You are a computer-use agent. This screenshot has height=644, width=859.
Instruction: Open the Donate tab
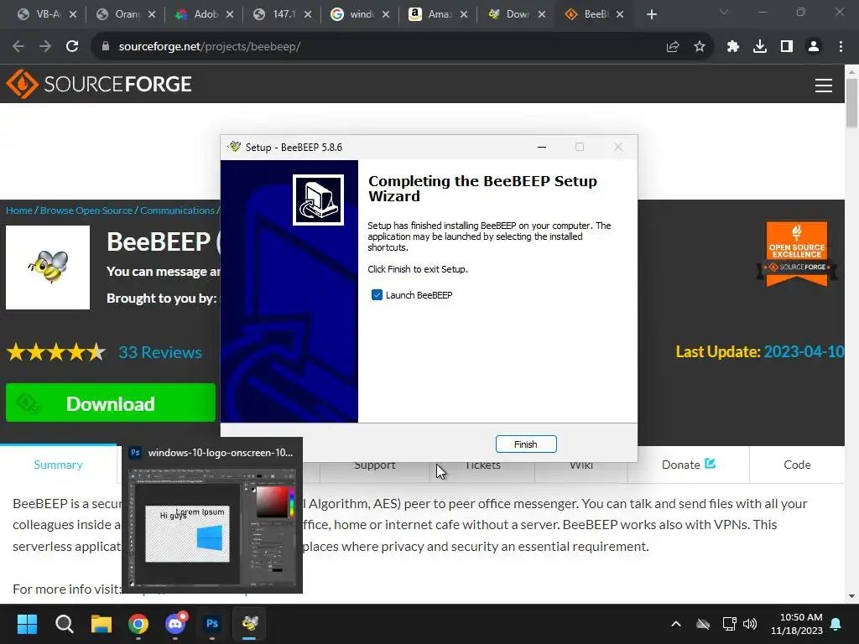click(x=689, y=465)
